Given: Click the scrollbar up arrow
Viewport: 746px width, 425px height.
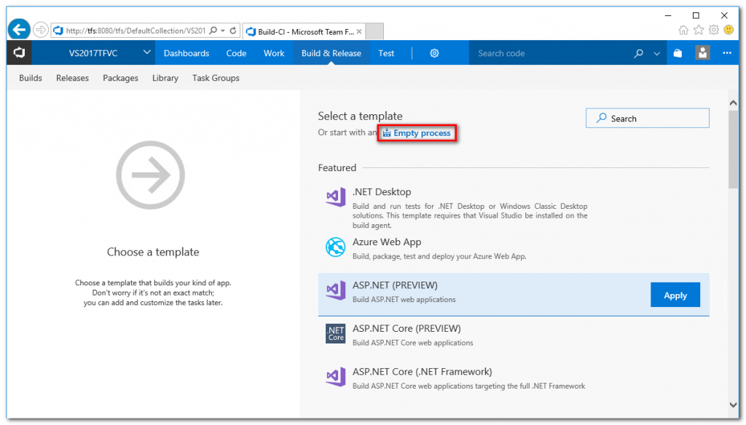Looking at the screenshot, I should [733, 103].
